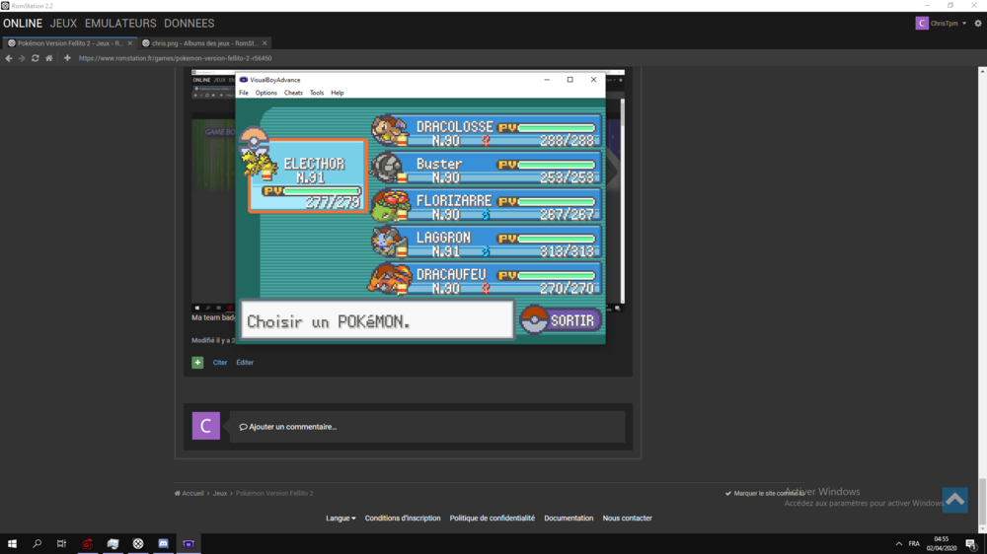Screen dimensions: 987x554
Task: Open a new tab with plus icon
Action: click(x=67, y=58)
